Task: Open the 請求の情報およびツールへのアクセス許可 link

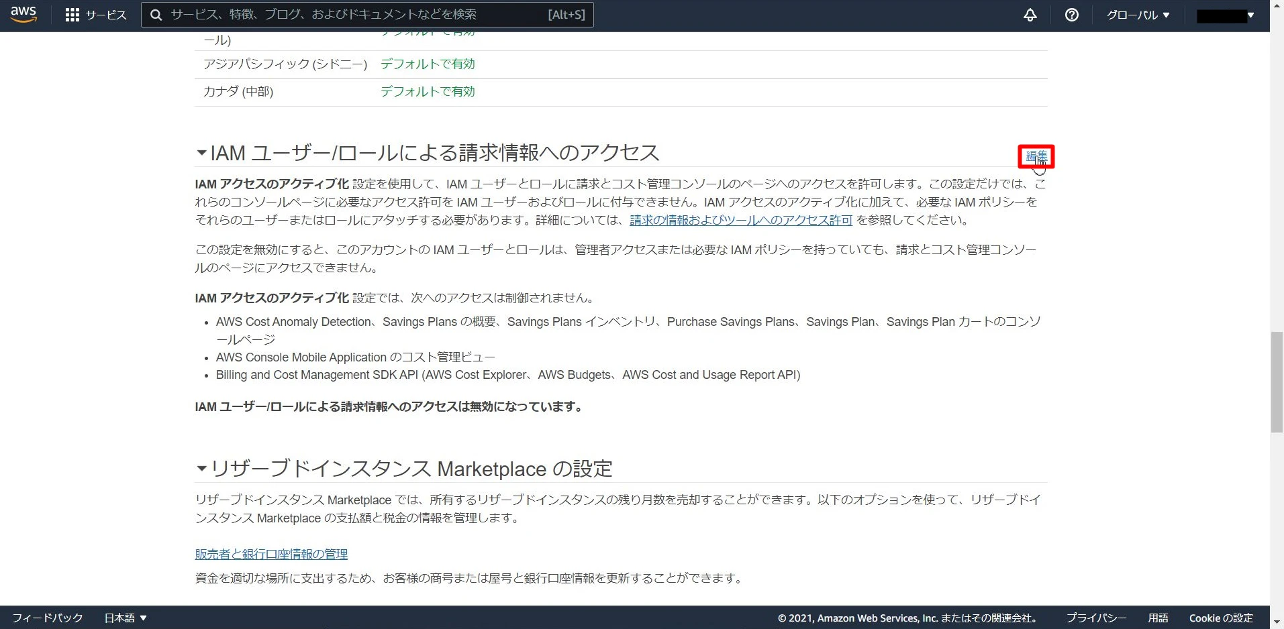Action: point(741,220)
